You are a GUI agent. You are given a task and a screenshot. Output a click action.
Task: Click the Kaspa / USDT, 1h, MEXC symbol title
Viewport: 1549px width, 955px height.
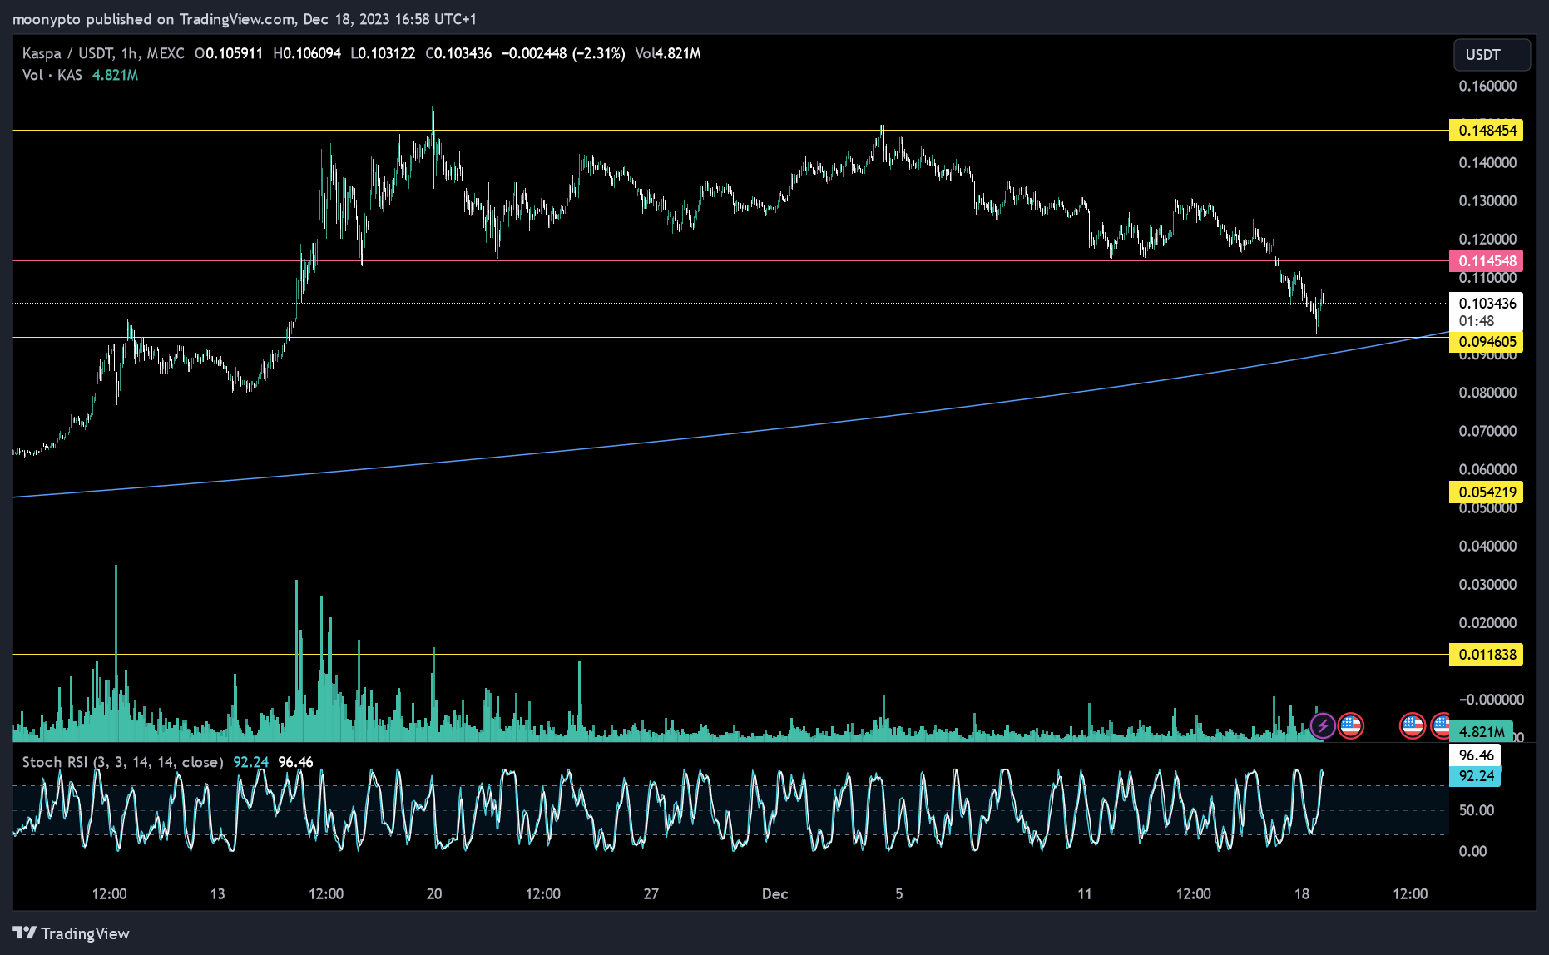tap(103, 53)
